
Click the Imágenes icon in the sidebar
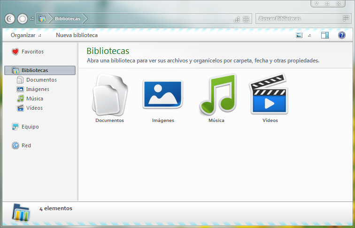20,89
